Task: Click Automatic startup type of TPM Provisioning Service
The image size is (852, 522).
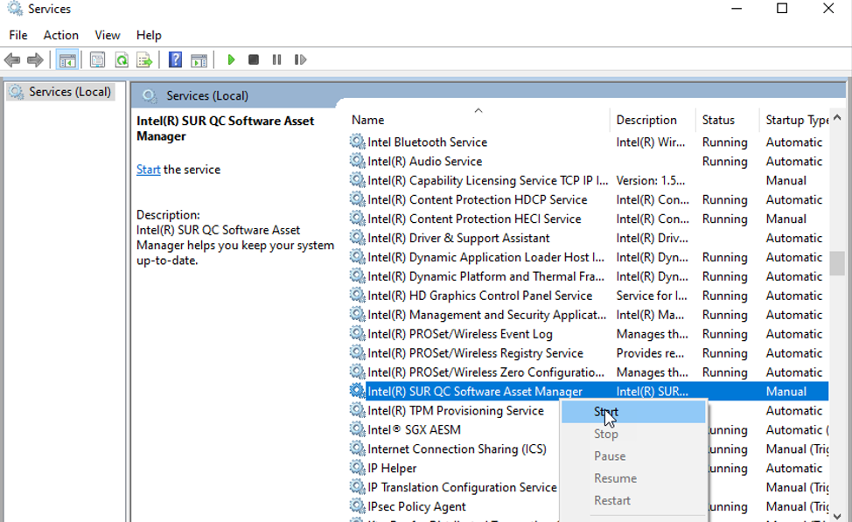Action: click(794, 411)
